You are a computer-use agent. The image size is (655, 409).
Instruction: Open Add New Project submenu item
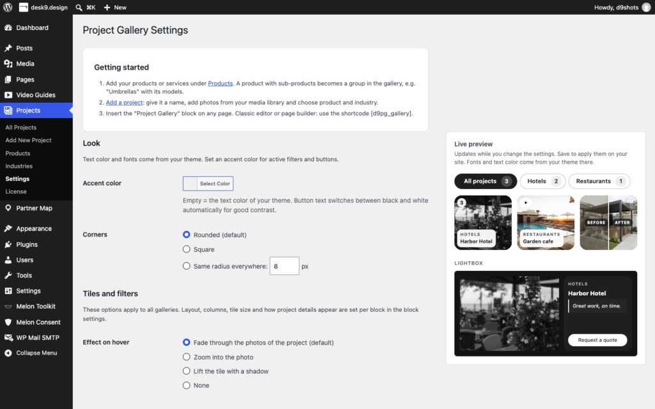pyautogui.click(x=28, y=140)
